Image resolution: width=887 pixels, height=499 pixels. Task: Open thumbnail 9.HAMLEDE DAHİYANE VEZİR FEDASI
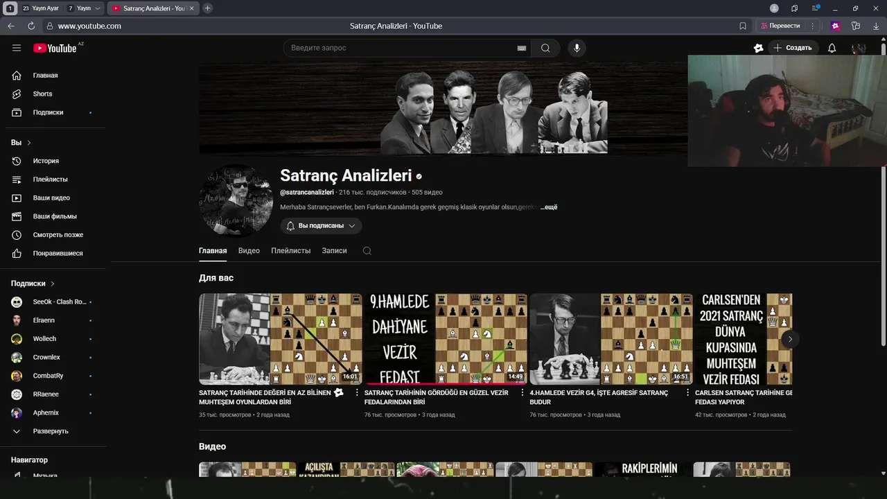tap(446, 339)
